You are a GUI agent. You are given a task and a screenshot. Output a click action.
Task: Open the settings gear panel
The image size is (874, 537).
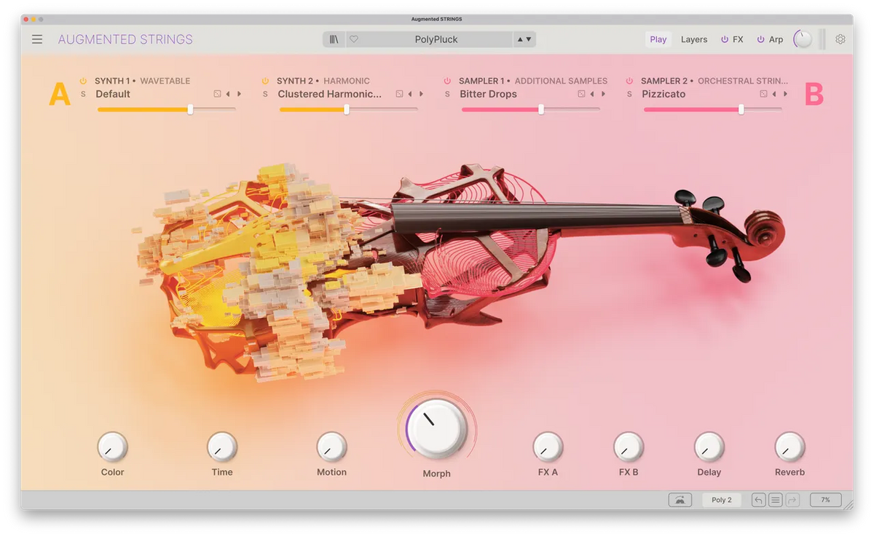pos(840,39)
